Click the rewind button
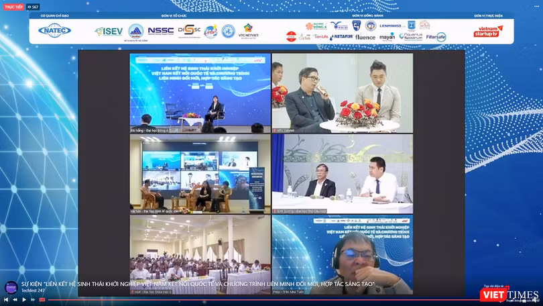 point(15,300)
